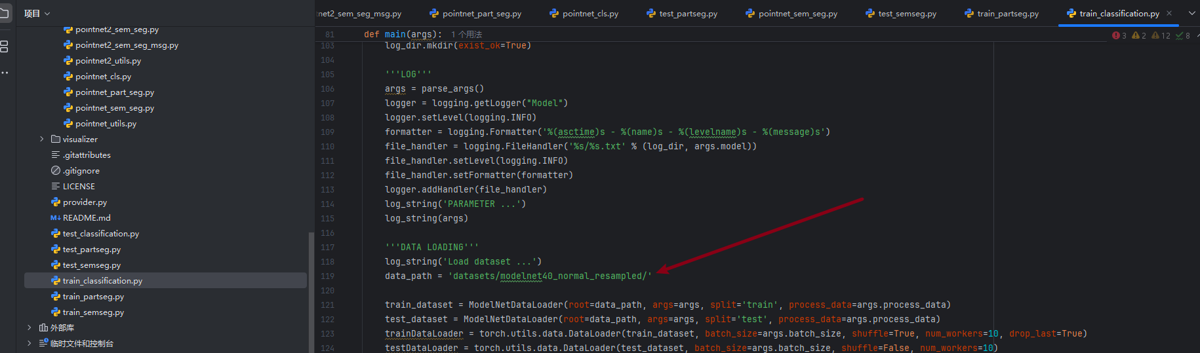The height and width of the screenshot is (353, 1200).
Task: Open README.md file
Action: click(87, 218)
